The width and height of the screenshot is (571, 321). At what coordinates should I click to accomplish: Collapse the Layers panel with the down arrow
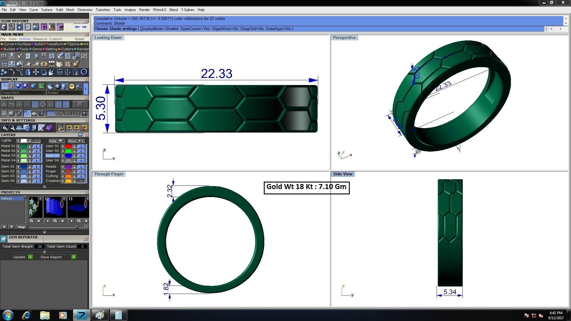click(x=45, y=187)
